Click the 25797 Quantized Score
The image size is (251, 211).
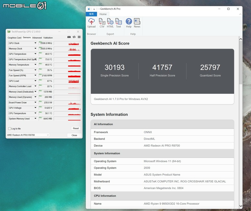[x=210, y=67]
